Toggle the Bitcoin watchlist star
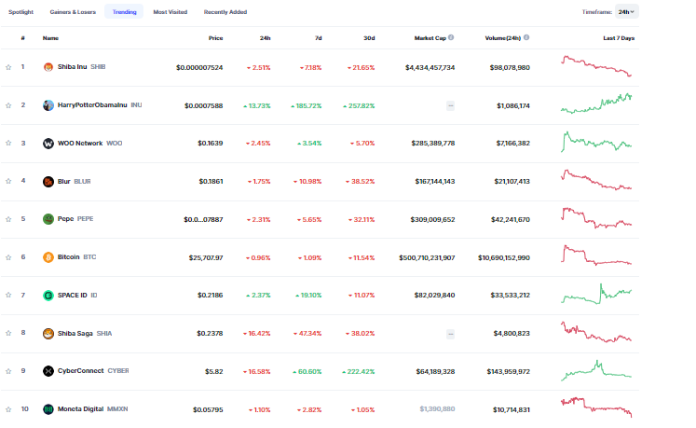This screenshot has height=428, width=696. point(8,257)
